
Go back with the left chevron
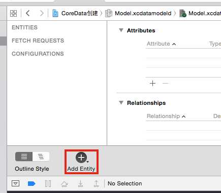coord(28,13)
